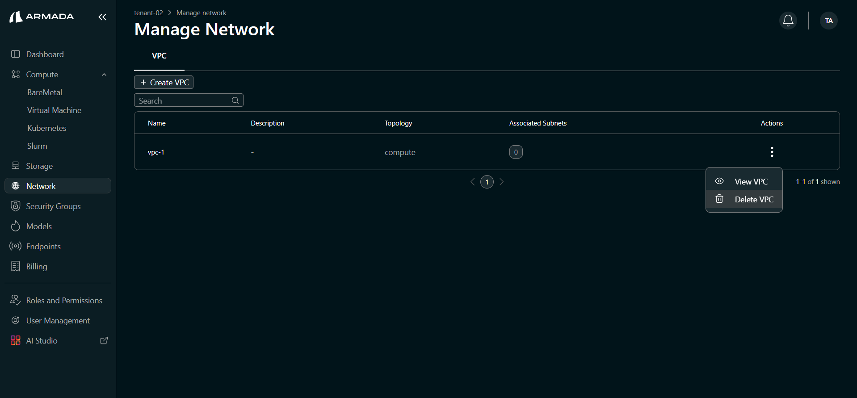The image size is (857, 398).
Task: Click the Name column header
Action: pos(157,123)
